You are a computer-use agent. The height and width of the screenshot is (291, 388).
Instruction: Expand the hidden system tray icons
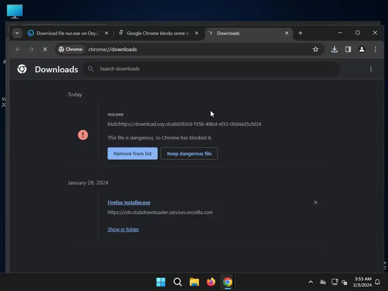tap(311, 282)
